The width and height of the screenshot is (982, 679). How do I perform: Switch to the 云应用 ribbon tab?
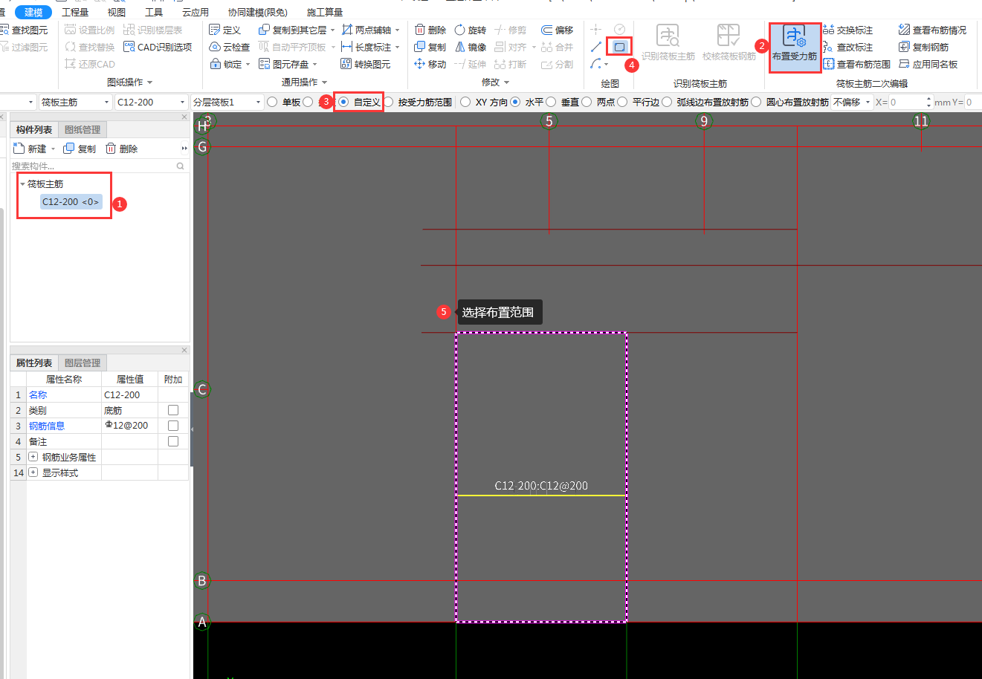click(x=196, y=12)
